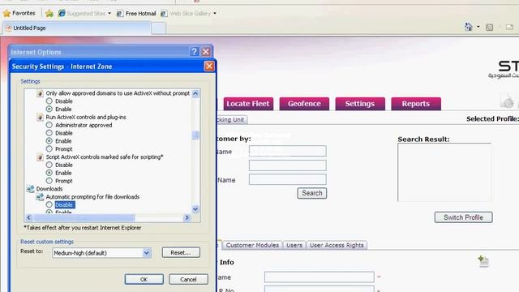Click settings horizontal scroll right arrow
This screenshot has width=519, height=292.
pos(187,217)
